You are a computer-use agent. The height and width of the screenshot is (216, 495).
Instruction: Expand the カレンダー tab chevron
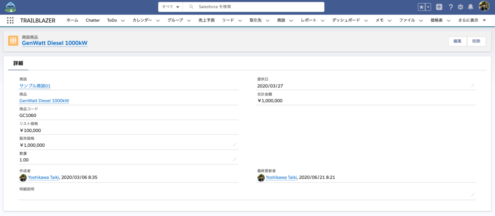158,20
